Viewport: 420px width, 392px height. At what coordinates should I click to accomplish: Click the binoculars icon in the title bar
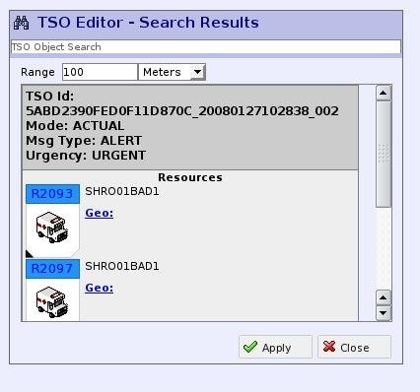click(22, 23)
